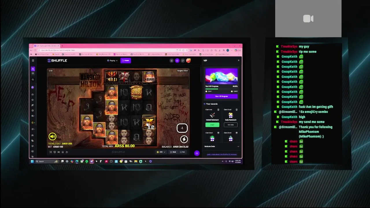The height and width of the screenshot is (208, 370).
Task: Open the user avatar profile
Action: pos(188,60)
